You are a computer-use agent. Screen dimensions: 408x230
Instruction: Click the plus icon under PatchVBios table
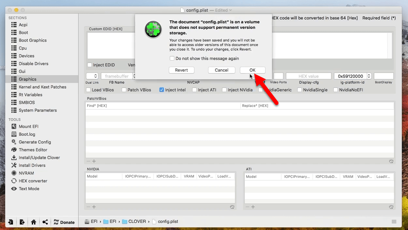[x=94, y=161]
